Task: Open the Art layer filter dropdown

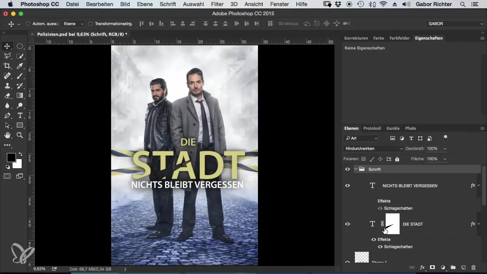Action: [x=361, y=138]
